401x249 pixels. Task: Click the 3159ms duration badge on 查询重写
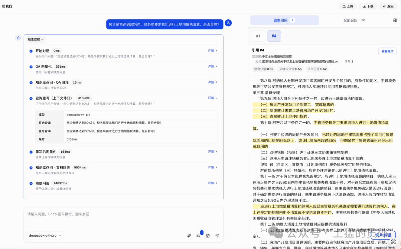pos(84,98)
